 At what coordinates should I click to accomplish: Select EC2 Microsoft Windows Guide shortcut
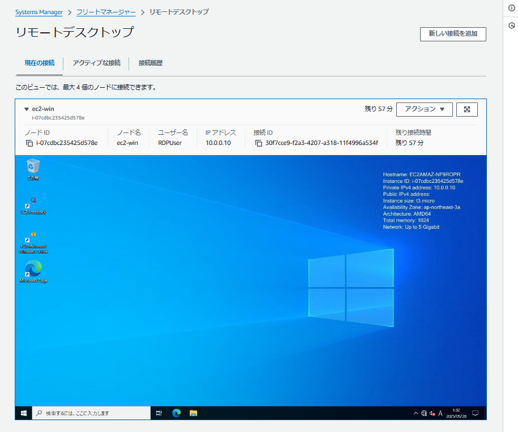pos(33,242)
